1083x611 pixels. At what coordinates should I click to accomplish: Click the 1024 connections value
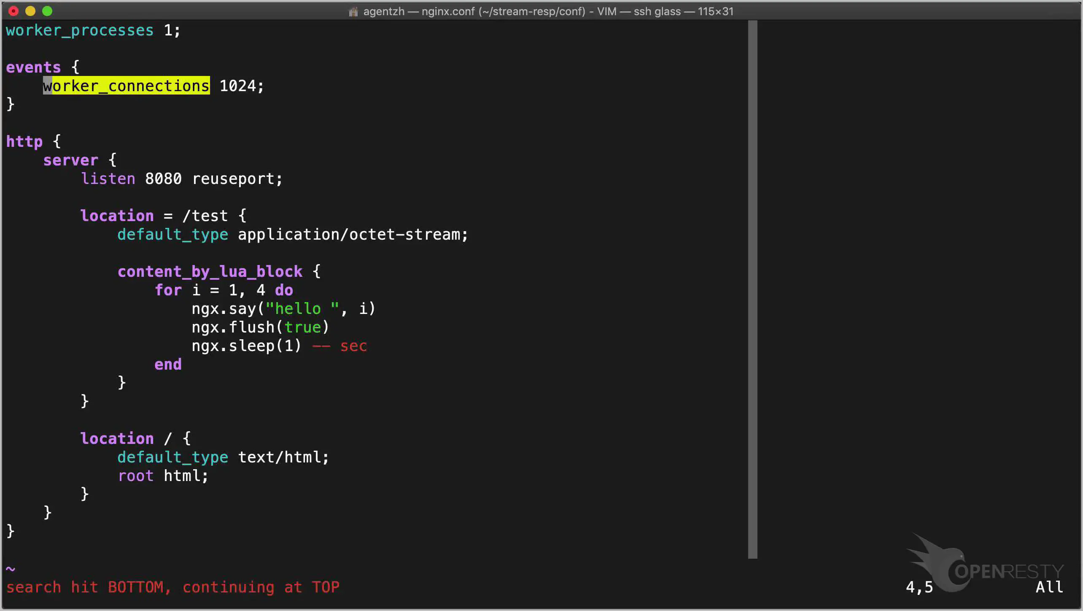(x=238, y=86)
